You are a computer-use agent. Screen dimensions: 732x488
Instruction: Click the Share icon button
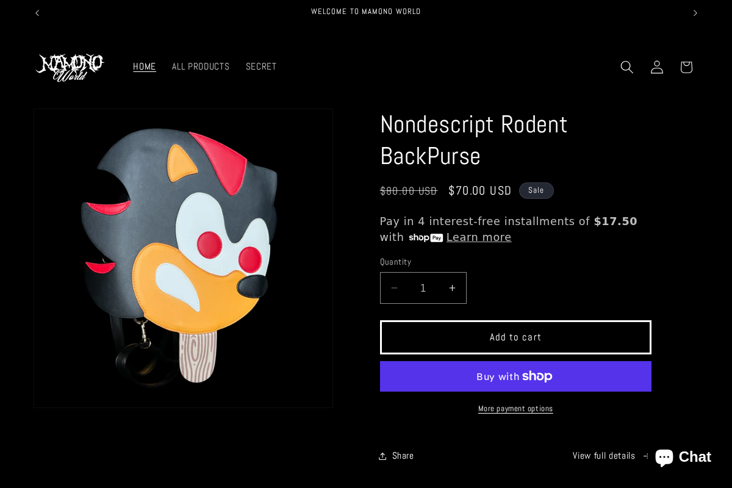click(x=396, y=456)
